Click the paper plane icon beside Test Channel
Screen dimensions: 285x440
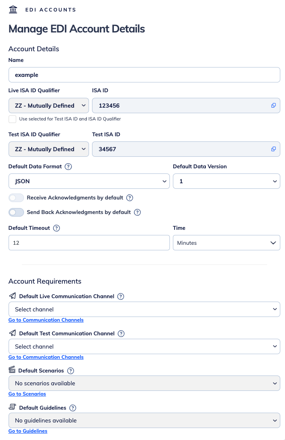[x=12, y=333]
